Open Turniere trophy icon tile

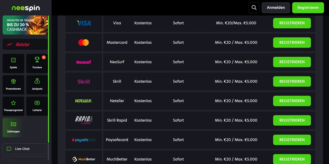coord(37,63)
